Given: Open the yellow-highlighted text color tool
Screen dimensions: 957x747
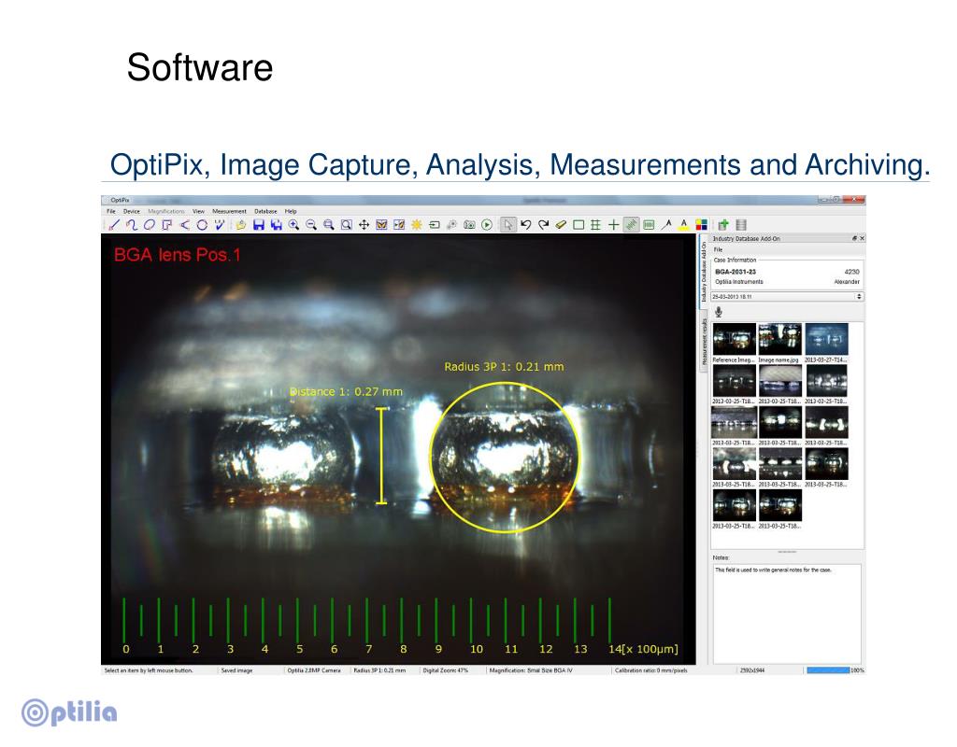Looking at the screenshot, I should [x=683, y=225].
